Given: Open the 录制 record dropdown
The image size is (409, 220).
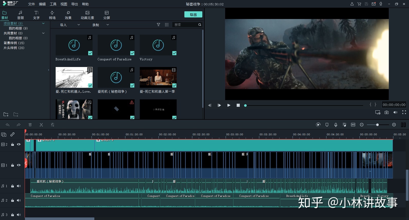Looking at the screenshot, I should click(x=101, y=25).
